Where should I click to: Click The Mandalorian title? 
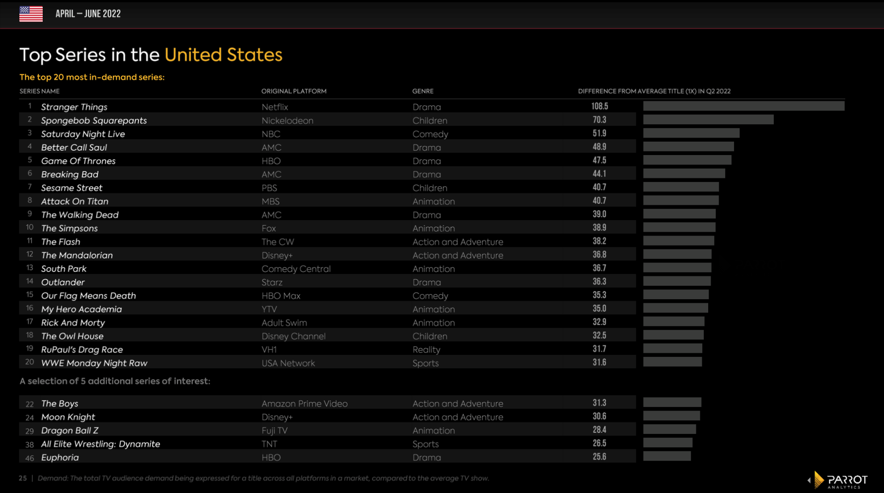77,255
